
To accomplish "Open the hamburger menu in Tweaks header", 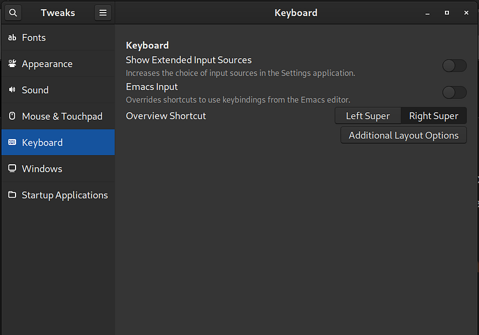I will pos(103,13).
